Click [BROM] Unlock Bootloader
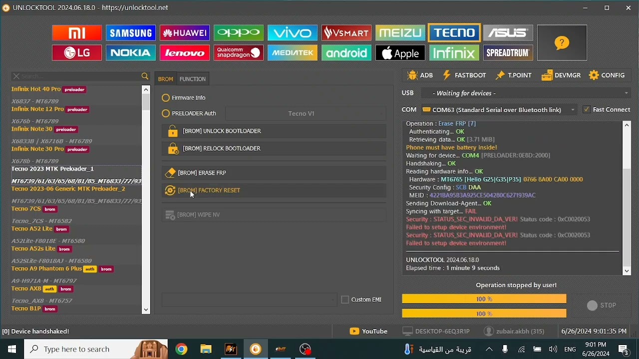This screenshot has height=359, width=639. pos(274,131)
